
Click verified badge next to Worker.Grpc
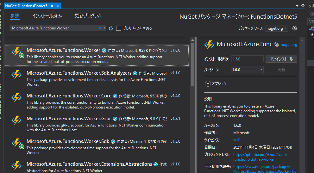[115, 119]
